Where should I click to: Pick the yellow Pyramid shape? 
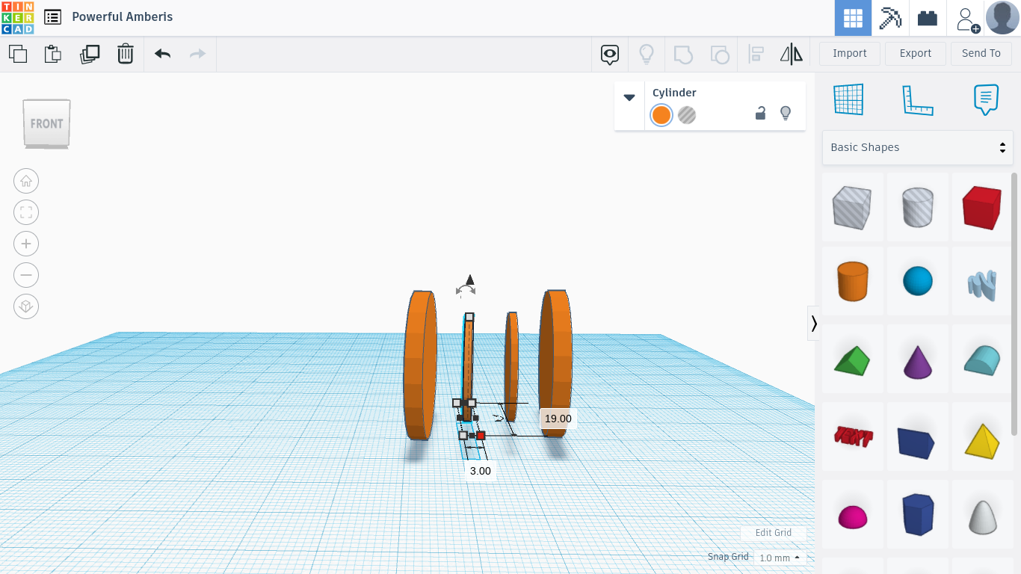(x=982, y=437)
